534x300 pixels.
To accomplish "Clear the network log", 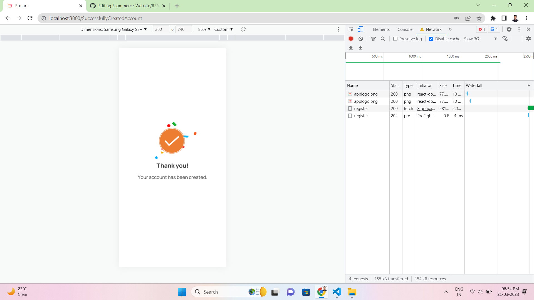I will pos(361,39).
